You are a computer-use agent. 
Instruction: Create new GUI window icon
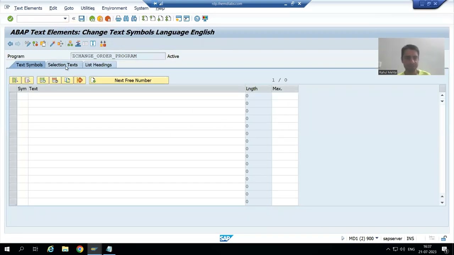point(179,18)
